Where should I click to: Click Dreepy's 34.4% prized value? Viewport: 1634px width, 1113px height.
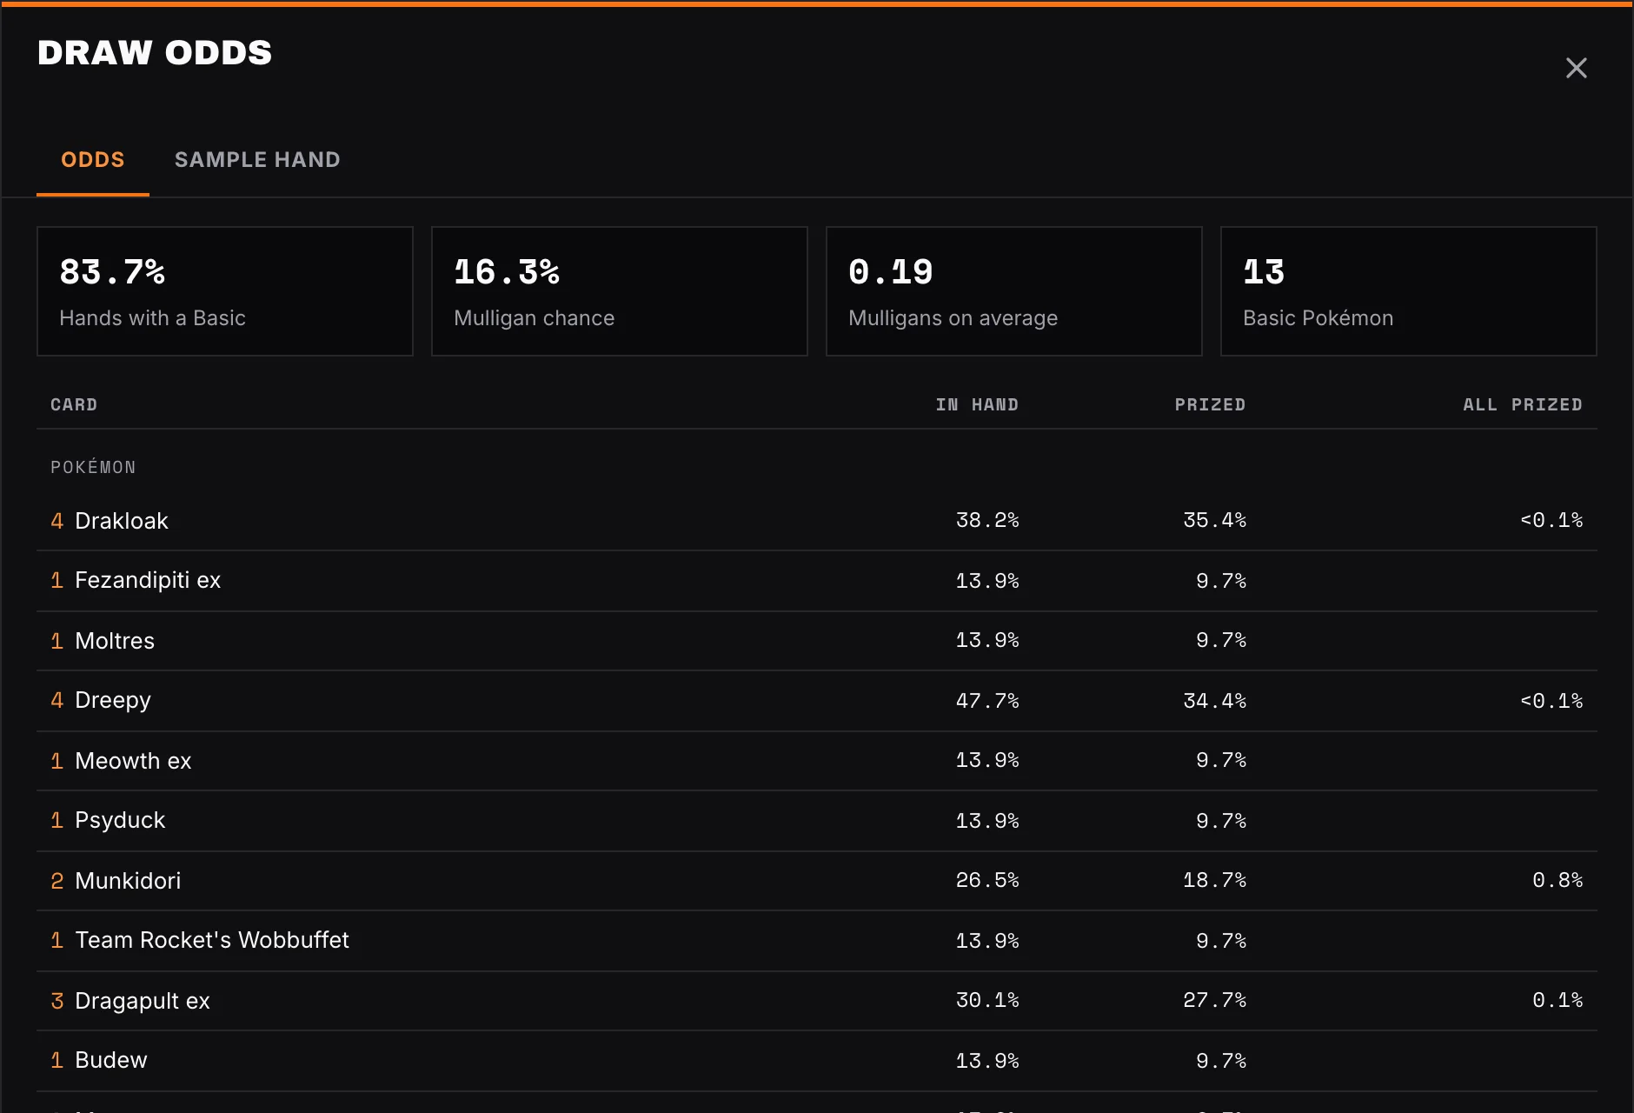click(1215, 701)
